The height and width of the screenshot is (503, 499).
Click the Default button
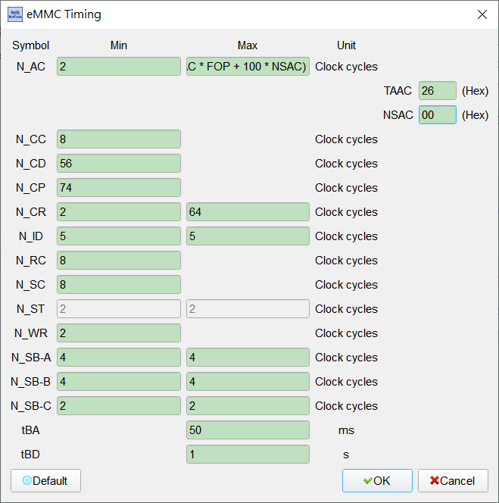pyautogui.click(x=45, y=480)
